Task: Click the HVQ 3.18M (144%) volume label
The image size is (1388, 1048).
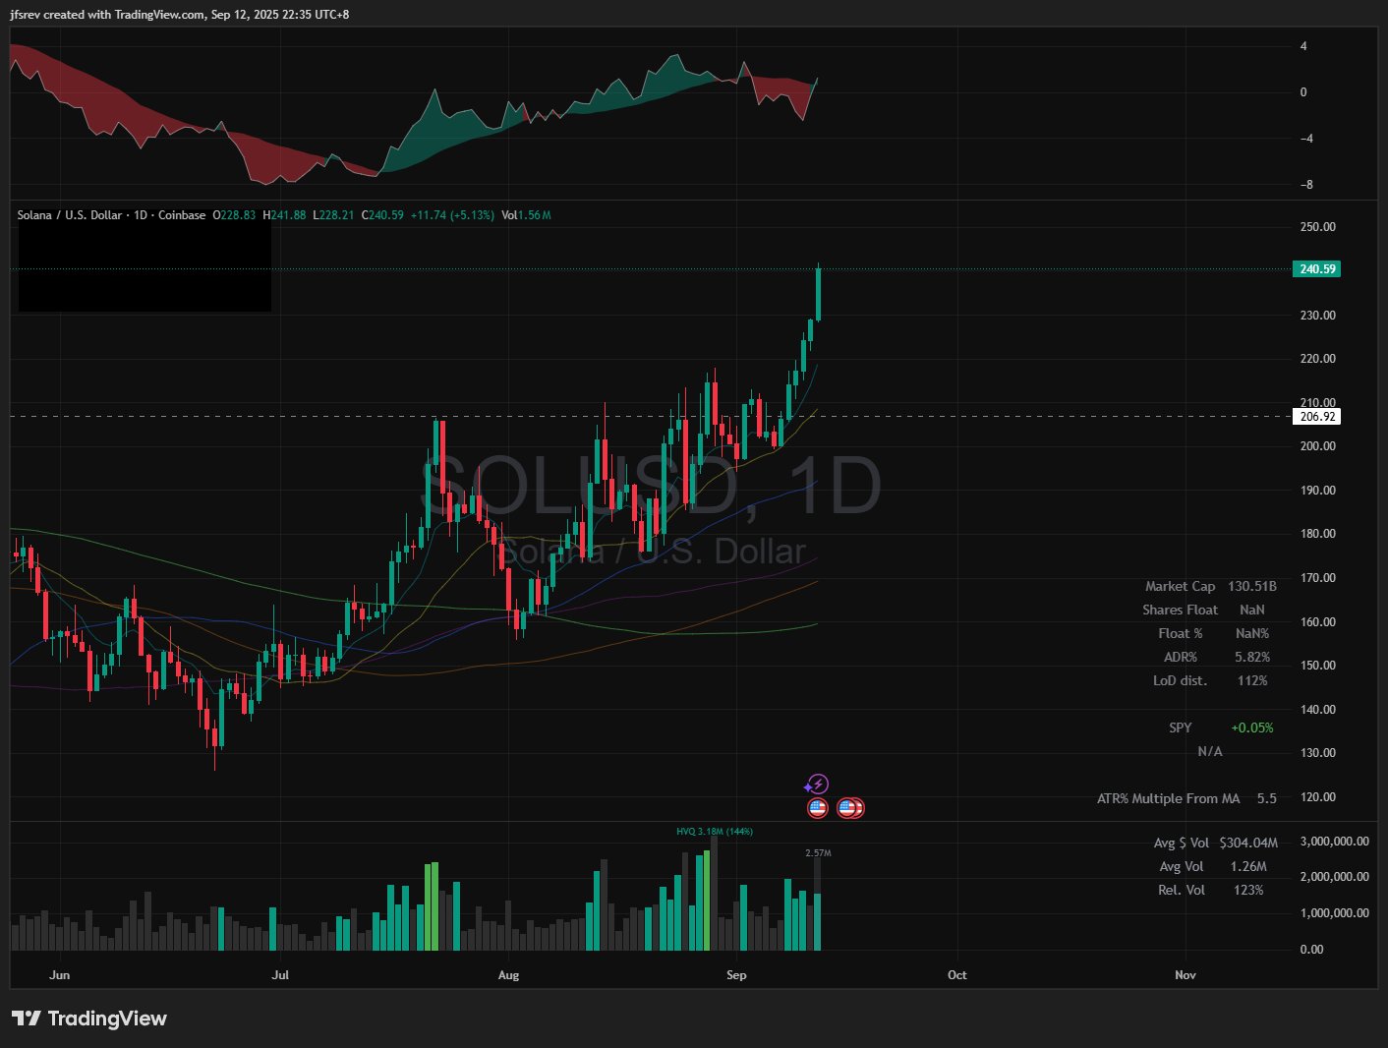Action: click(715, 832)
